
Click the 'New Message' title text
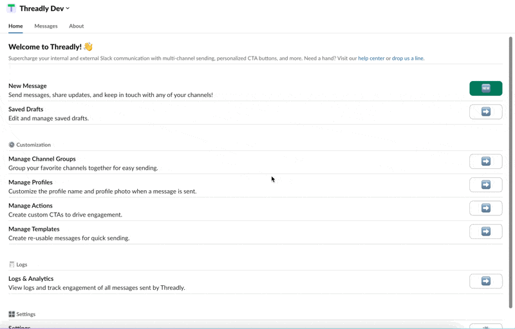coord(28,86)
